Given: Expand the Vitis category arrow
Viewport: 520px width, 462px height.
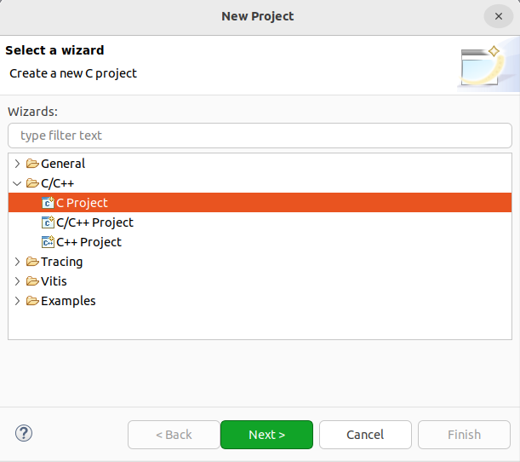Looking at the screenshot, I should (17, 281).
